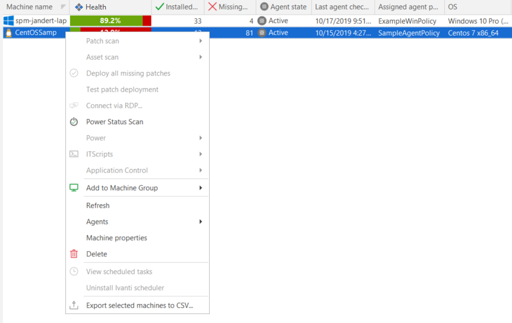Open the Agents menu entry
The width and height of the screenshot is (512, 323).
(137, 221)
